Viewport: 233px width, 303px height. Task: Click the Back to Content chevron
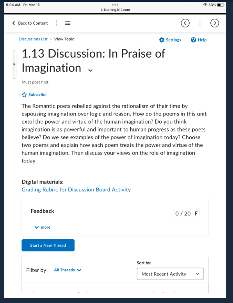[x=14, y=23]
